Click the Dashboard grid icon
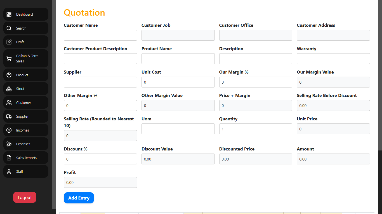This screenshot has height=214, width=382. [x=9, y=14]
